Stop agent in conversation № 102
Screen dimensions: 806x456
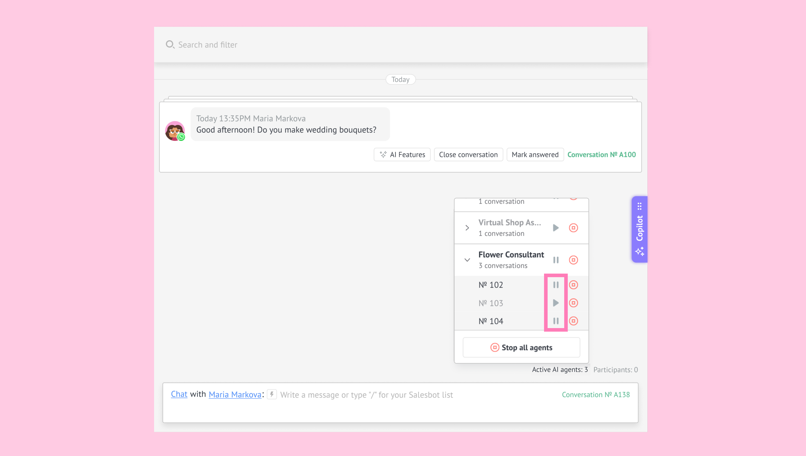pyautogui.click(x=573, y=285)
